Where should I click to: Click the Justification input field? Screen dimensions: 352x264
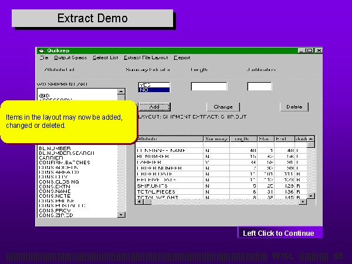click(x=259, y=87)
